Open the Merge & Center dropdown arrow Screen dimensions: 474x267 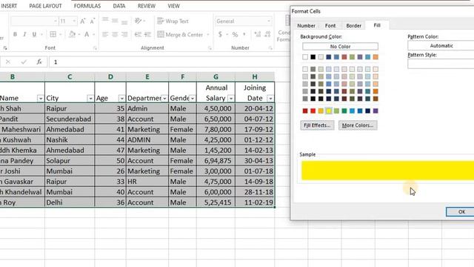(207, 35)
